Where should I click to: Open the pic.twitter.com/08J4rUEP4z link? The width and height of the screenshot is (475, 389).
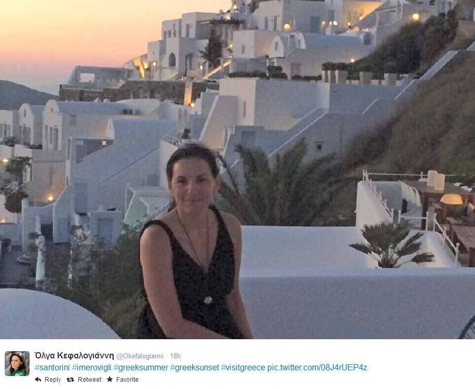(x=317, y=368)
